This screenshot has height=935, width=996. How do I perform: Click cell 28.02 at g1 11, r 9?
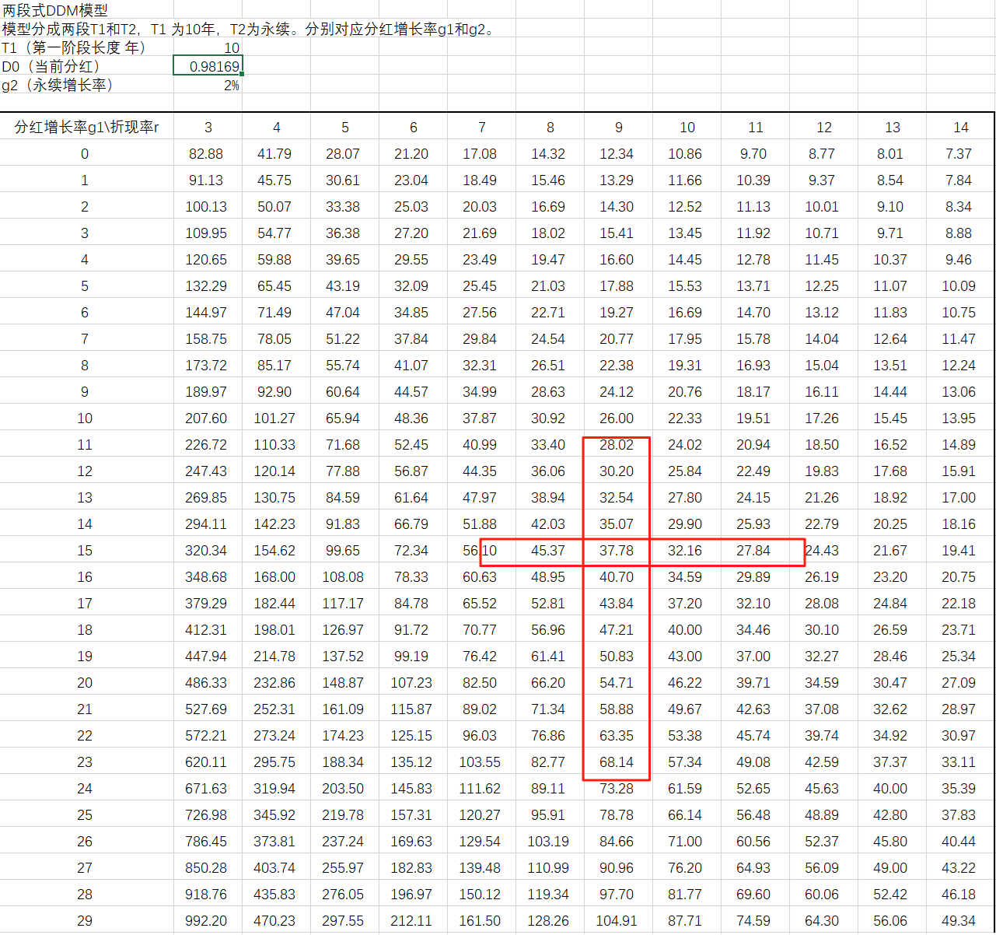619,444
